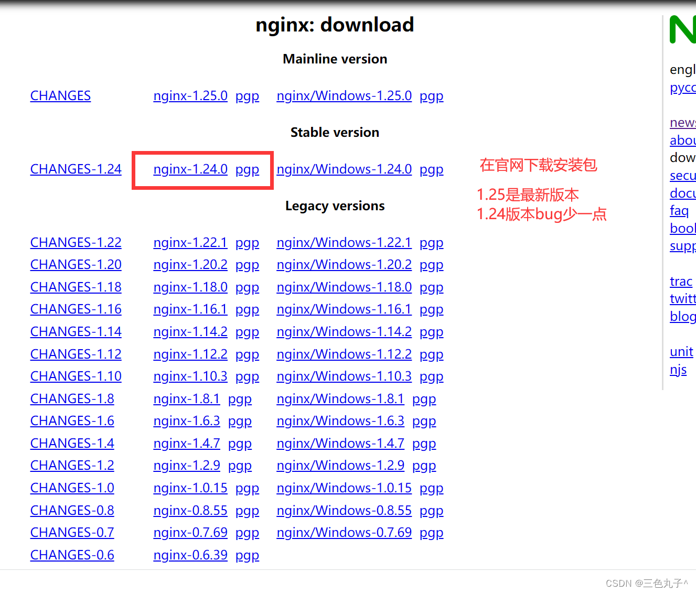
Task: Open CHANGES-1.4 link
Action: pos(72,444)
